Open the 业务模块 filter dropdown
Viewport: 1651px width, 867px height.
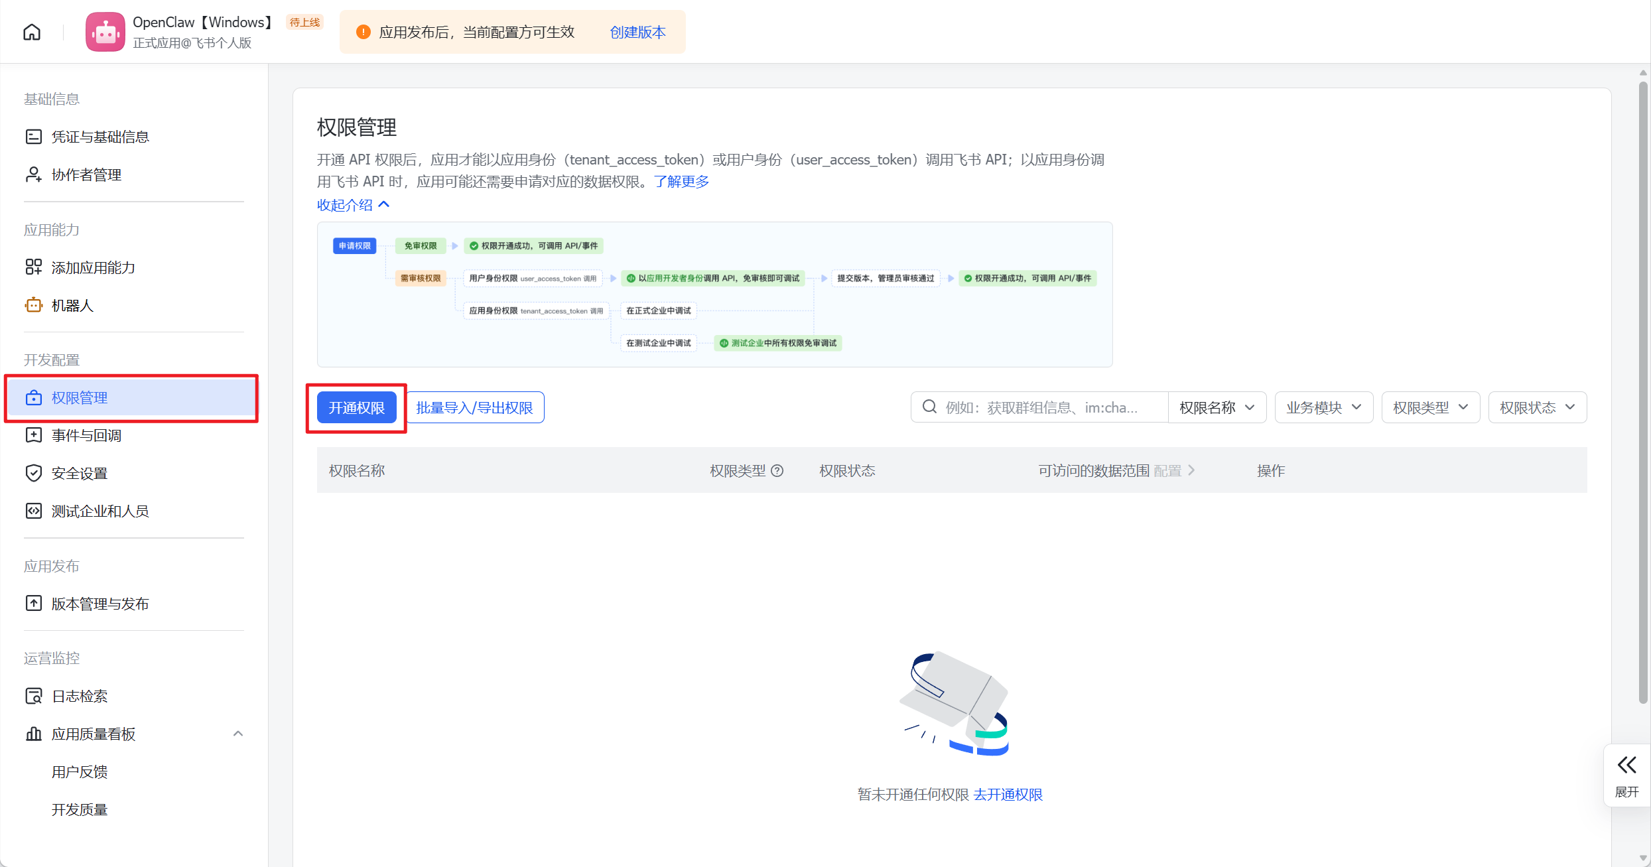[1323, 407]
